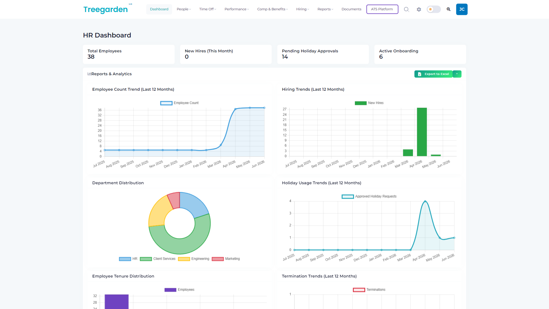This screenshot has height=309, width=549.
Task: Click the Pending Holiday Approvals card
Action: pos(323,54)
